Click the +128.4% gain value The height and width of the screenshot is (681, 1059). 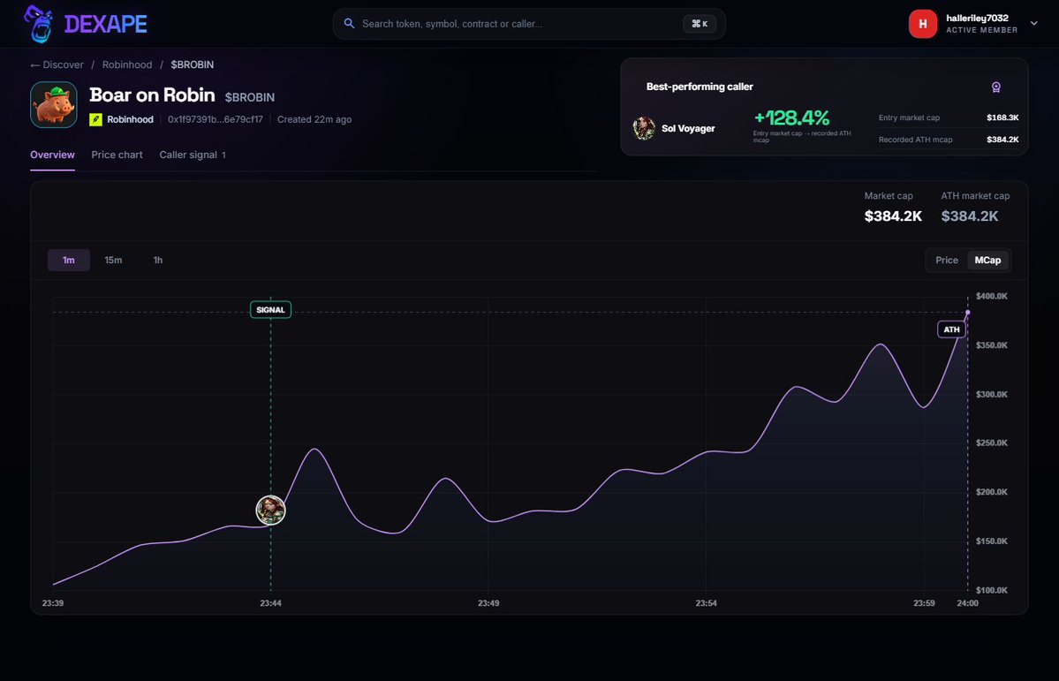pos(791,117)
